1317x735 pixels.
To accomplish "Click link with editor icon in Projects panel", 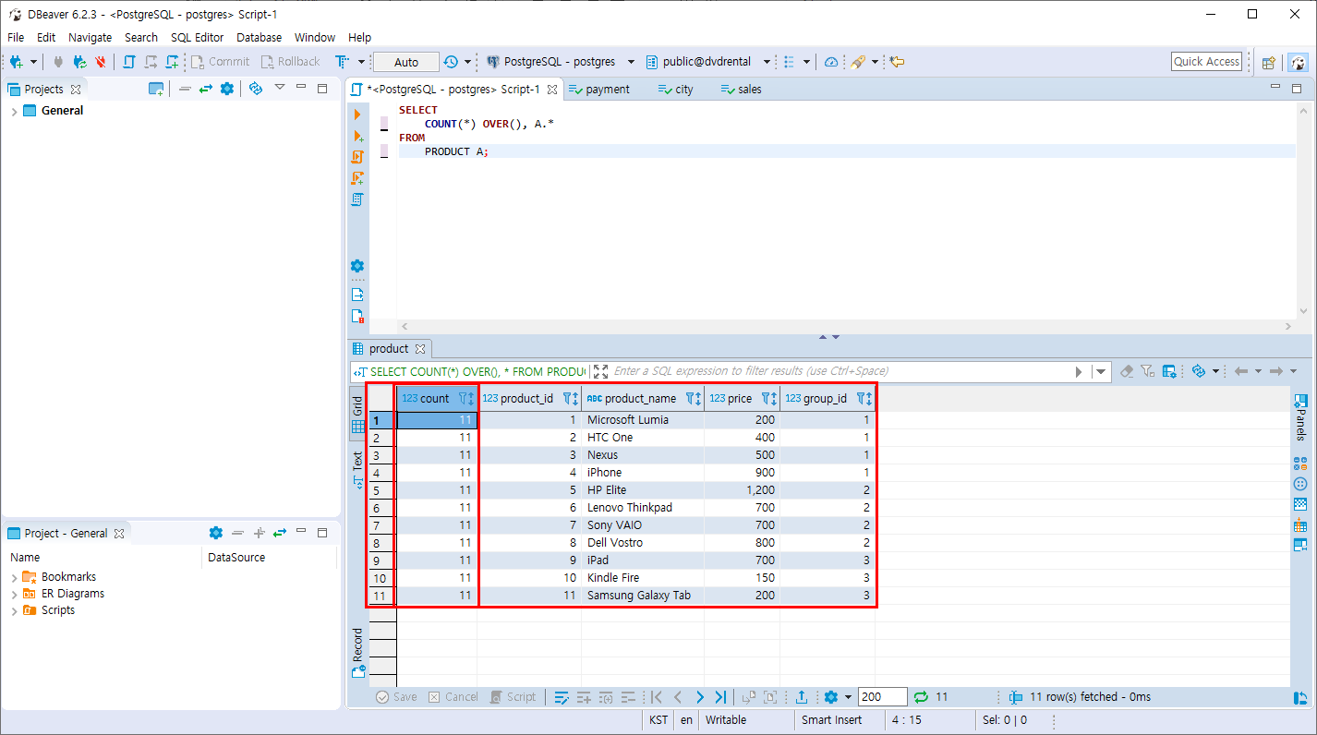I will coord(205,89).
